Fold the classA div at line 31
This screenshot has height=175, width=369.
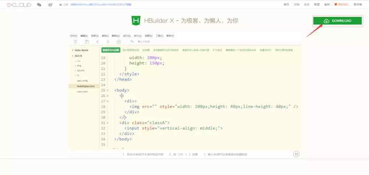107,123
